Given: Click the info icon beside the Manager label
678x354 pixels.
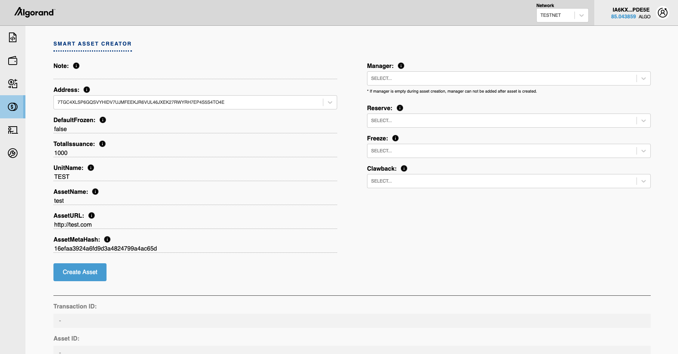Looking at the screenshot, I should 401,66.
